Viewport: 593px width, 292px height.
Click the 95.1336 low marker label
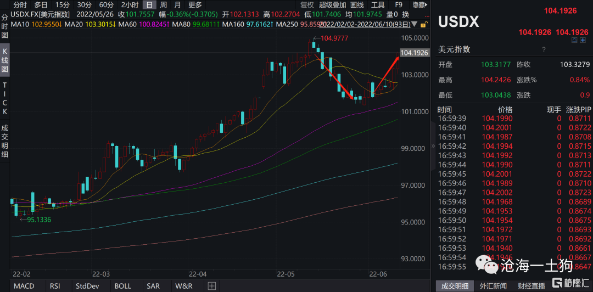click(x=38, y=220)
